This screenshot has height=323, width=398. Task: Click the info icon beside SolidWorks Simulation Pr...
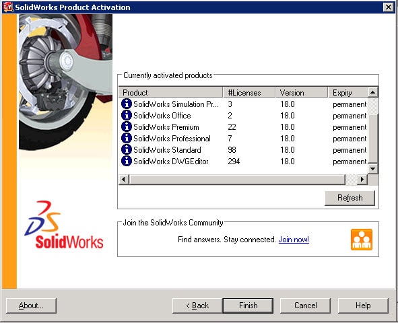coord(127,104)
